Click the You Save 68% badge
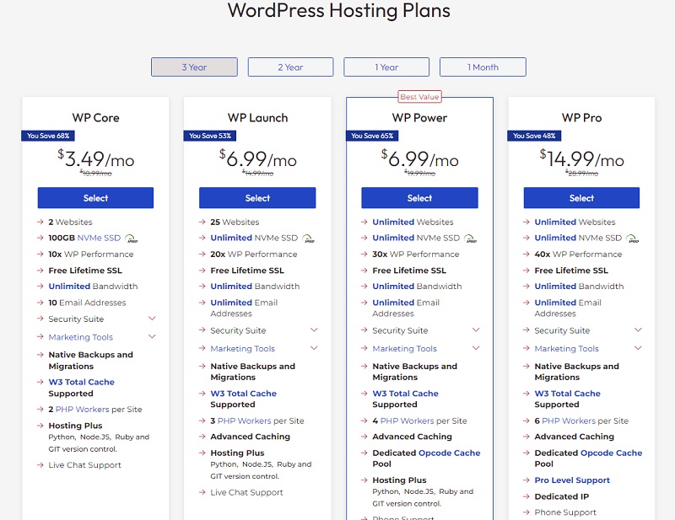Viewport: 675px width, 520px height. (x=48, y=136)
